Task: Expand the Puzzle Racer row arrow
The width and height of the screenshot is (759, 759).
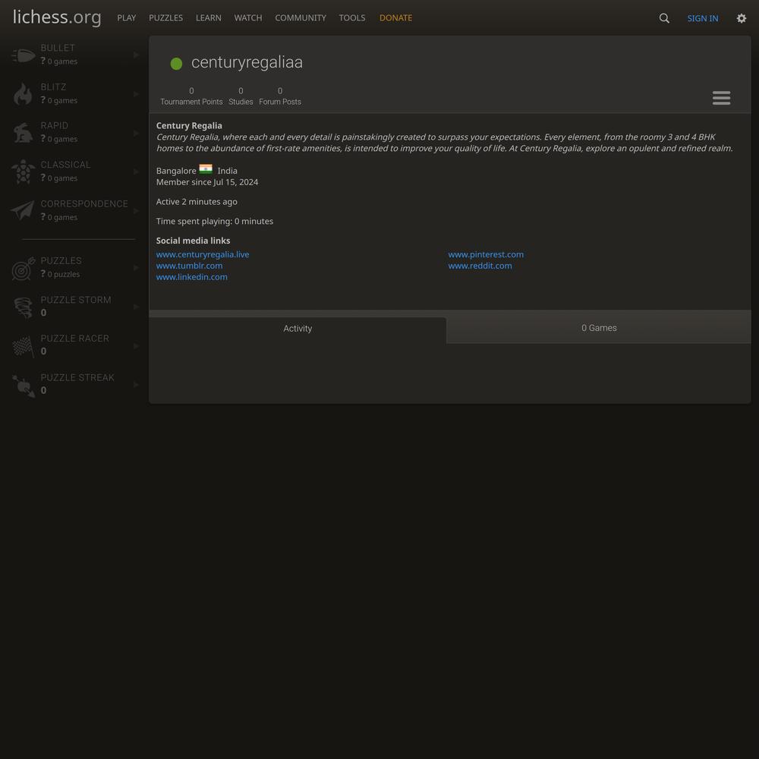Action: click(136, 346)
